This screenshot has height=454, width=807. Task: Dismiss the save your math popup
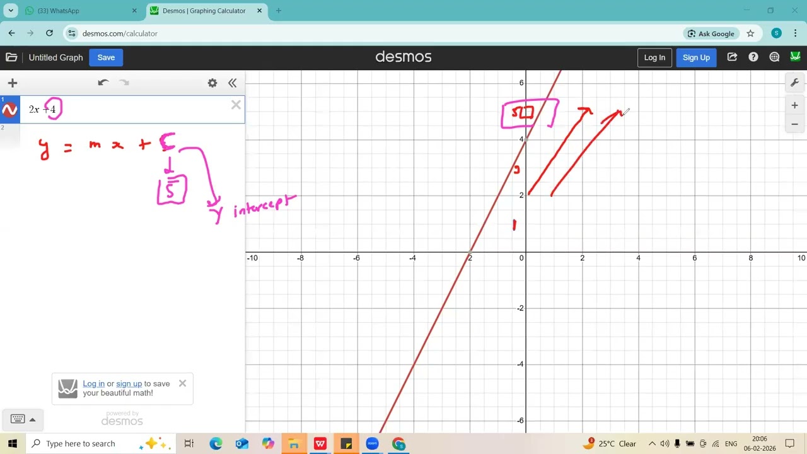pos(183,383)
